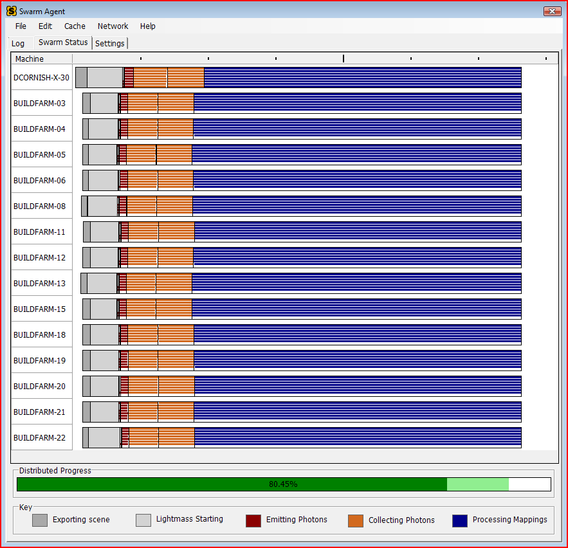Viewport: 568px width, 548px height.
Task: Open the Network menu
Action: 113,26
